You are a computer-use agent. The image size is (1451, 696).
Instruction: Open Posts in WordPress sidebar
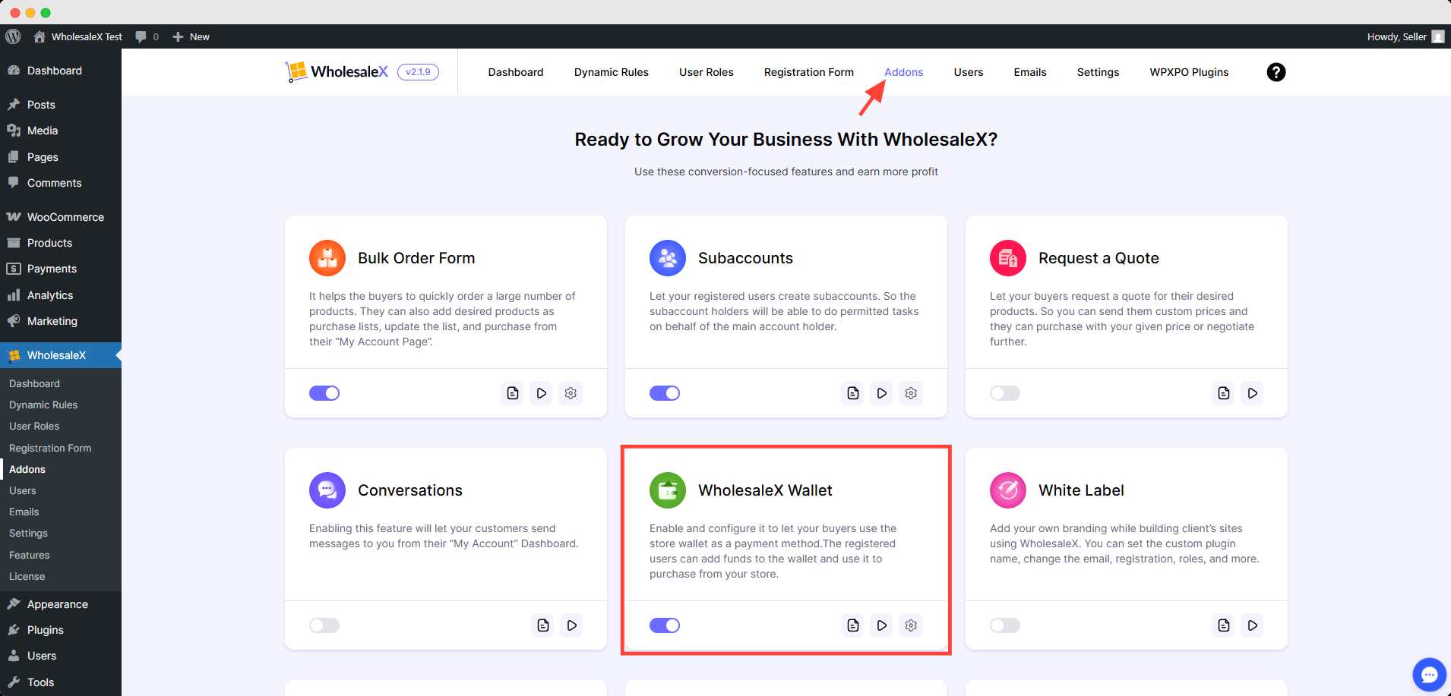[x=61, y=105]
